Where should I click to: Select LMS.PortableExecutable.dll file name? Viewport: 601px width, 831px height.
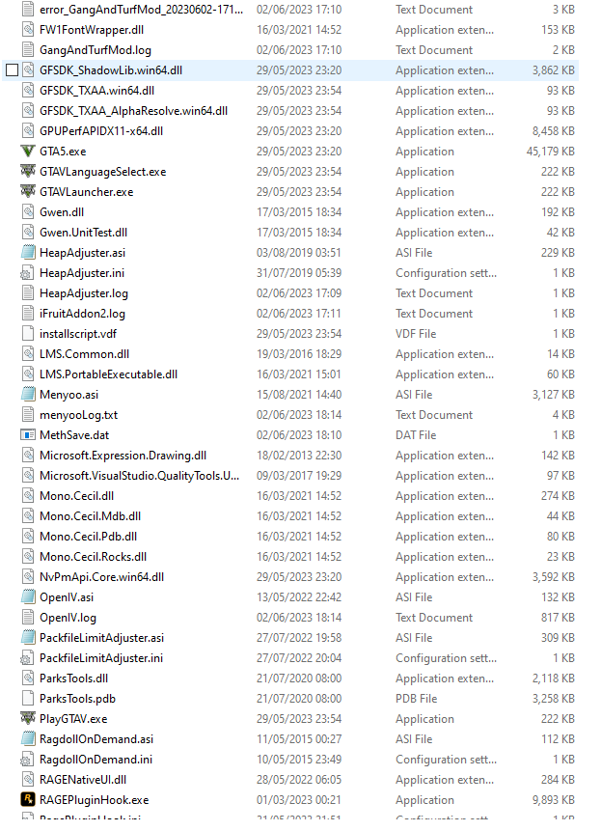109,374
